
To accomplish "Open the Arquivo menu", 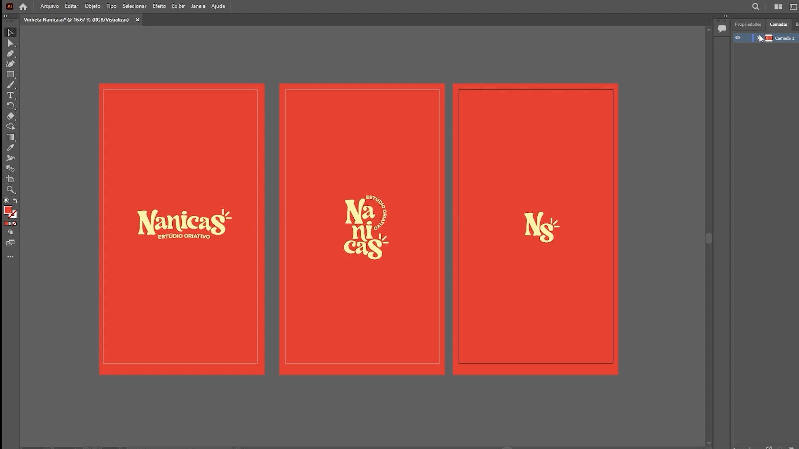I will coord(50,6).
